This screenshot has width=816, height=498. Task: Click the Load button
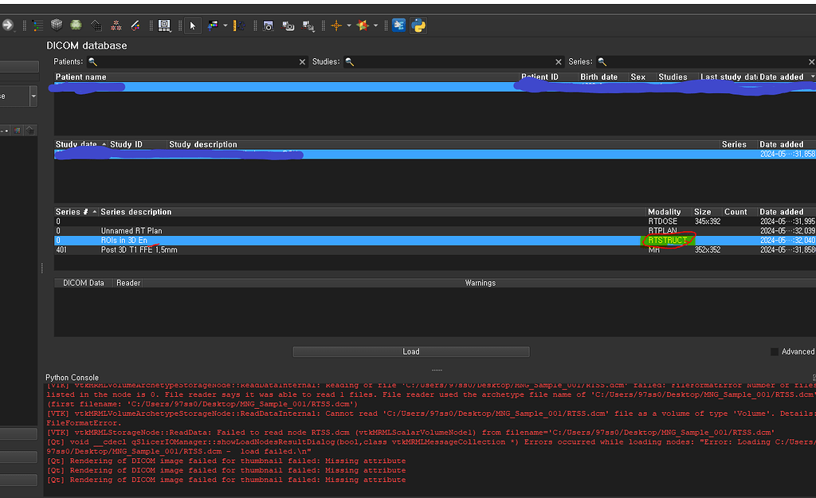coord(410,351)
